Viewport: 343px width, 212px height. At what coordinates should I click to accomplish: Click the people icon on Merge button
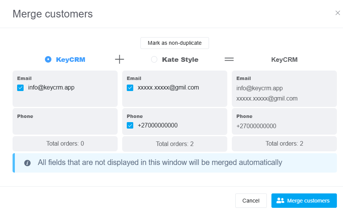[280, 201]
